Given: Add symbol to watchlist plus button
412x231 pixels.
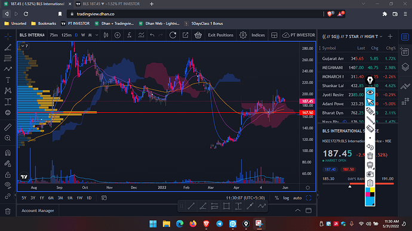Looking at the screenshot, I should pos(390,36).
